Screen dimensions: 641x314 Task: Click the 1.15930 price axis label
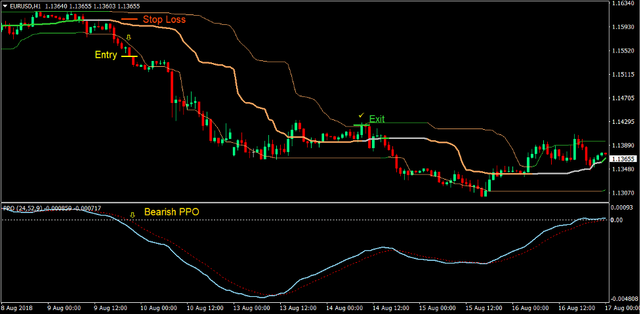623,27
